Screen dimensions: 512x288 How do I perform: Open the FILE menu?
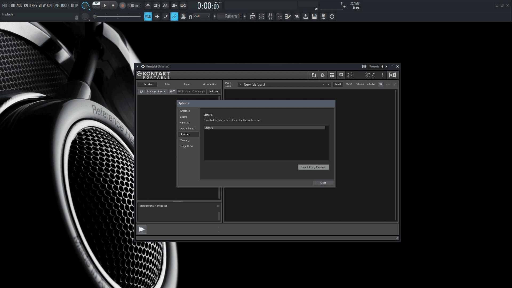(5, 5)
